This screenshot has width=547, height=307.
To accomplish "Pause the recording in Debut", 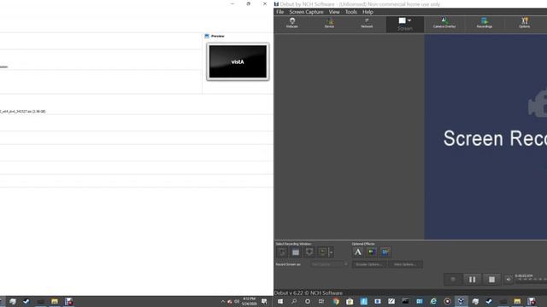I will (472, 280).
